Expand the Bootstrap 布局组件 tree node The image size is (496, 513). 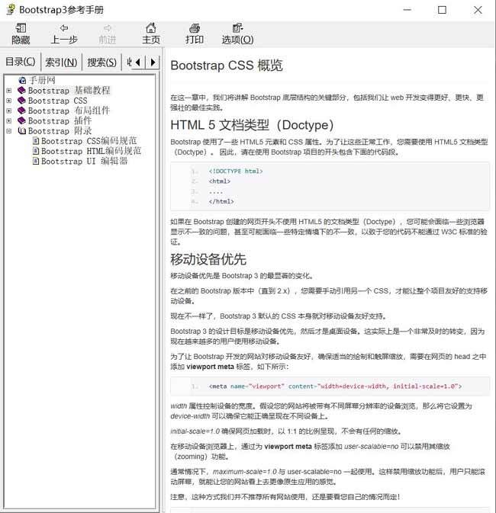pos(9,111)
